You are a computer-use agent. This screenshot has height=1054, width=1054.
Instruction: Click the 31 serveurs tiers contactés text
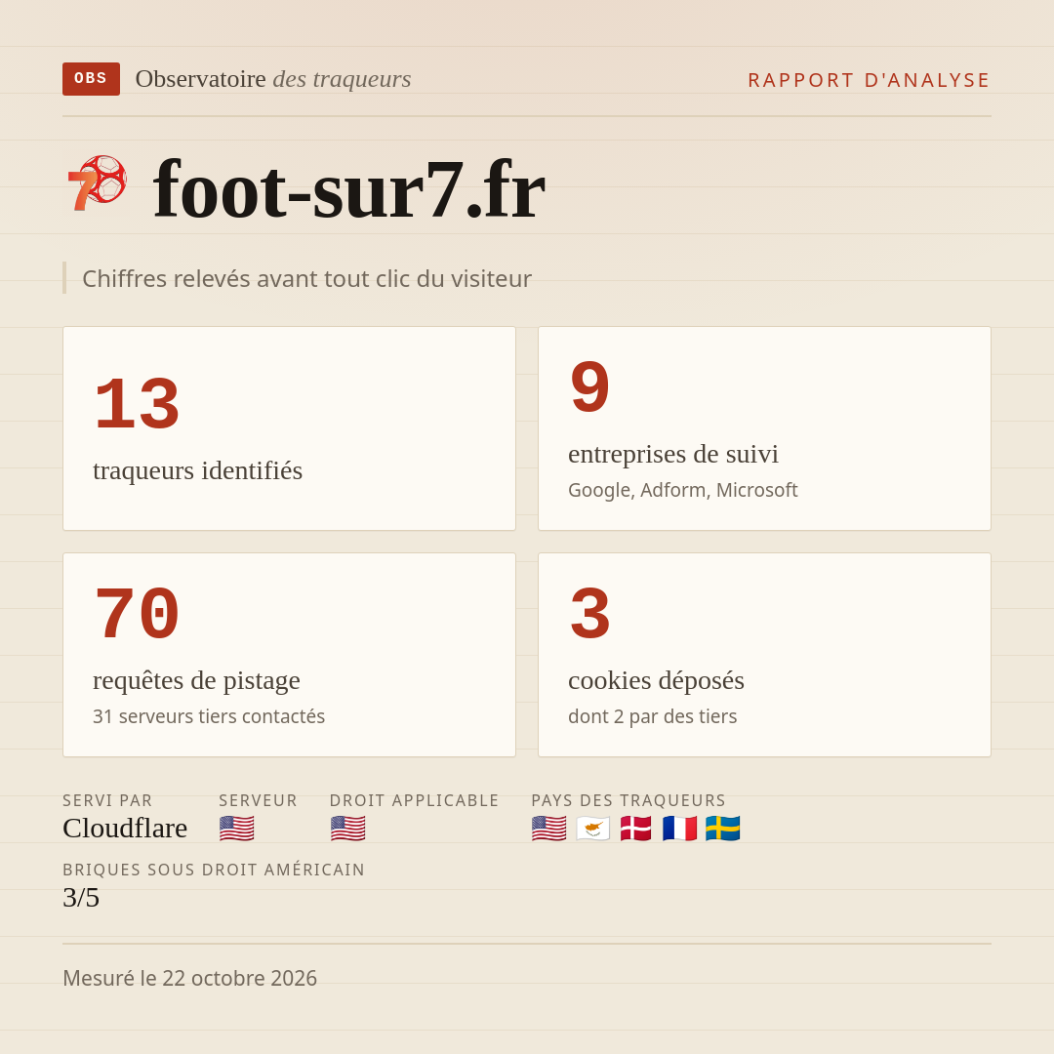tap(209, 716)
